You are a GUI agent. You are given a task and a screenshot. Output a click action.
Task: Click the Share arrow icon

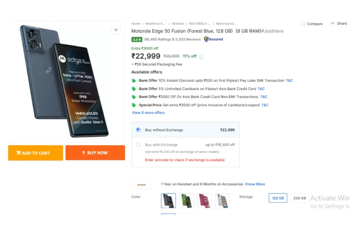pos(332,23)
